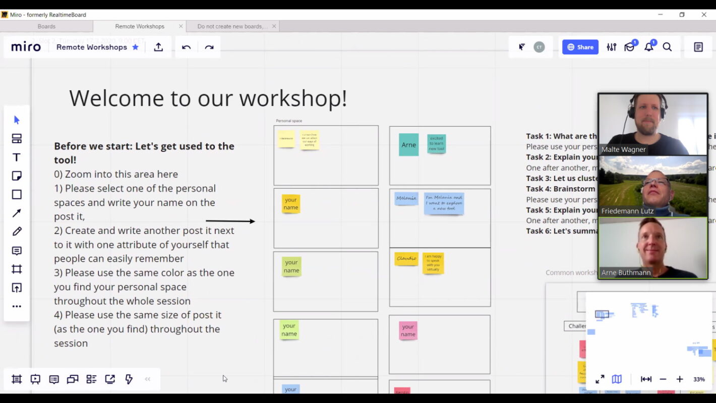This screenshot has height=403, width=716.
Task: Click the zoom in plus button
Action: (x=680, y=379)
